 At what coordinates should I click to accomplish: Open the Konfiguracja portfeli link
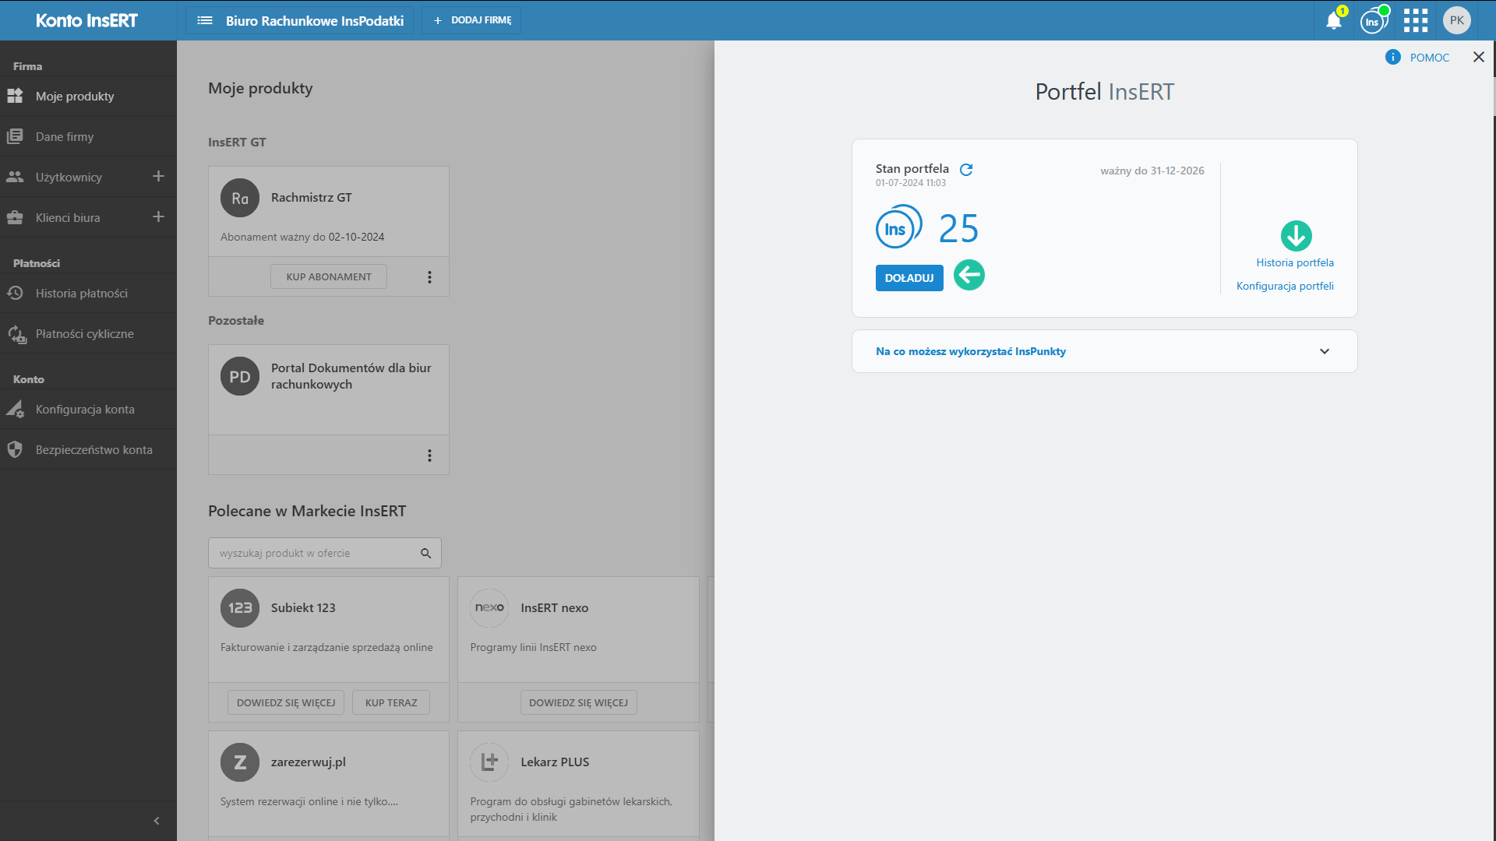tap(1284, 286)
